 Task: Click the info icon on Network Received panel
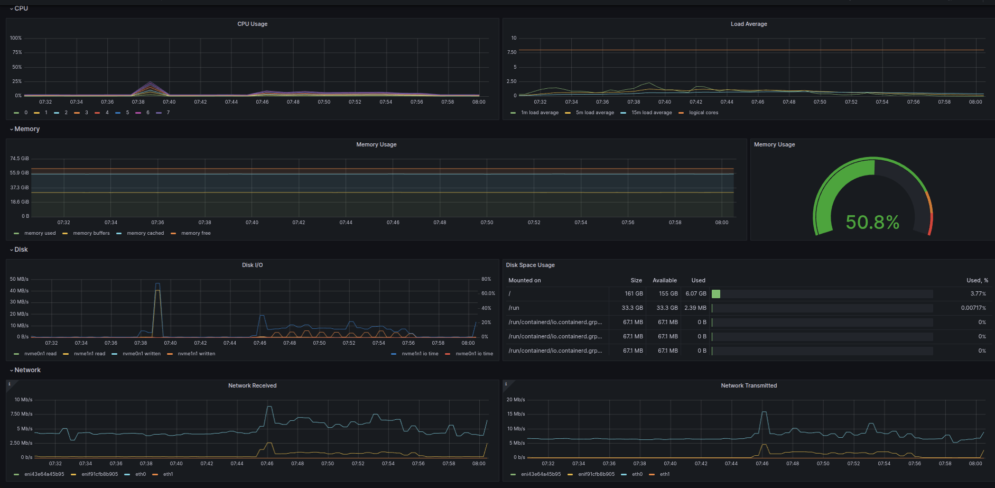point(10,384)
